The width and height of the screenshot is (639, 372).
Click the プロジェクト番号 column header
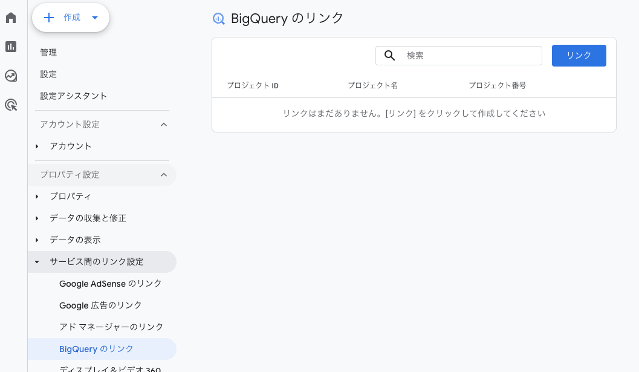[x=497, y=86]
